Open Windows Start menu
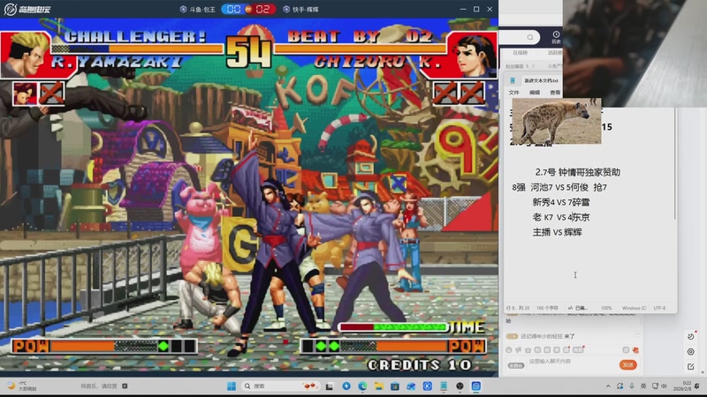 click(x=232, y=386)
